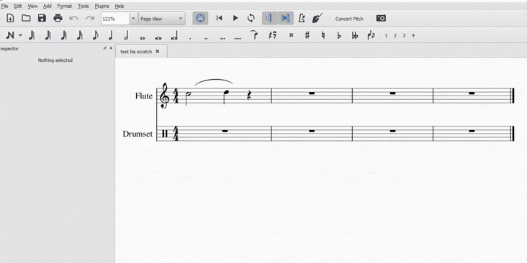Viewport: 527px width, 263px height.
Task: Open the Format menu
Action: 65,6
